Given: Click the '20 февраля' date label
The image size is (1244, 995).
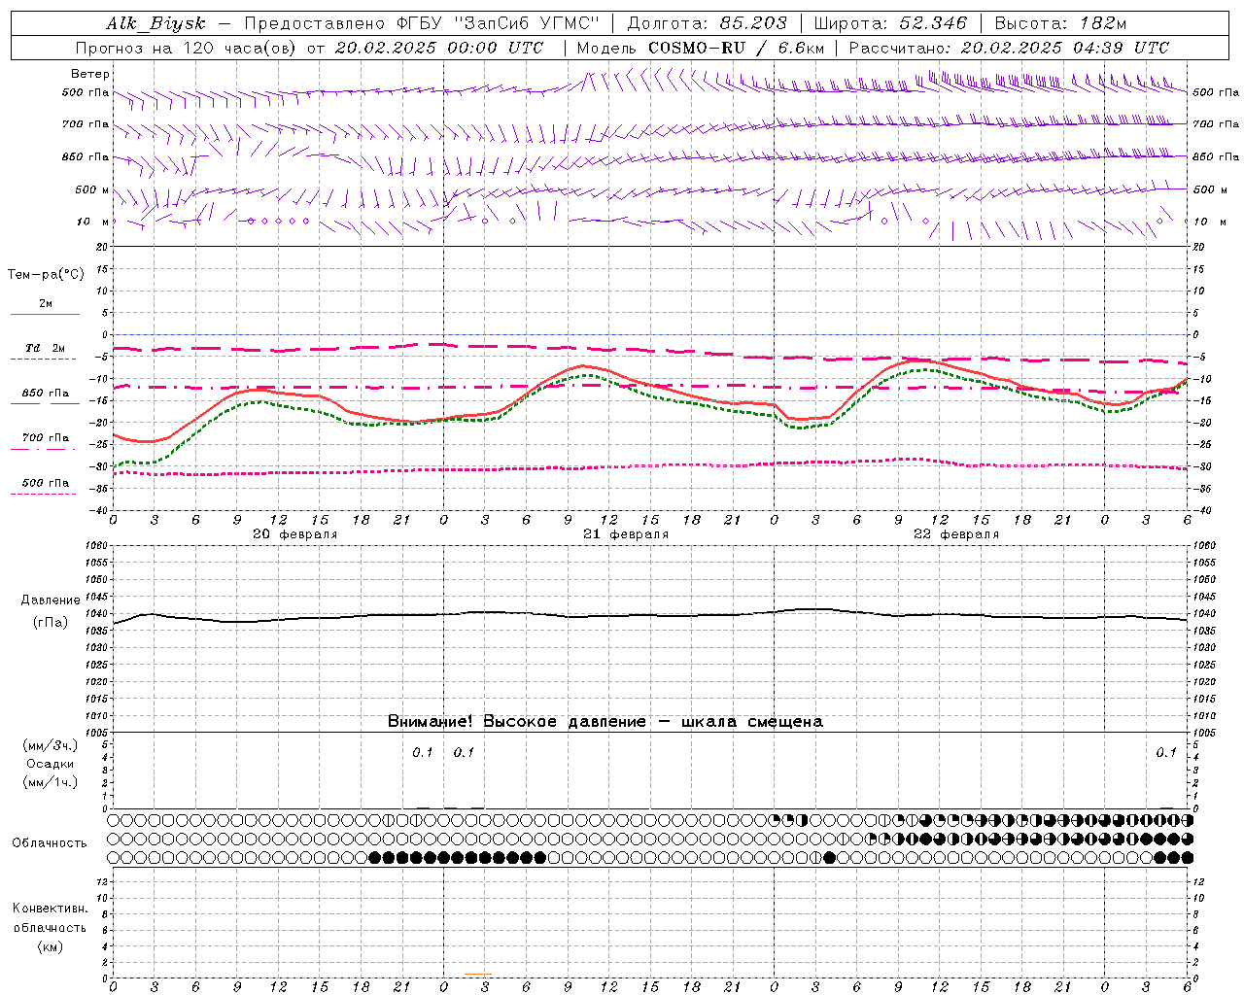Looking at the screenshot, I should [295, 534].
